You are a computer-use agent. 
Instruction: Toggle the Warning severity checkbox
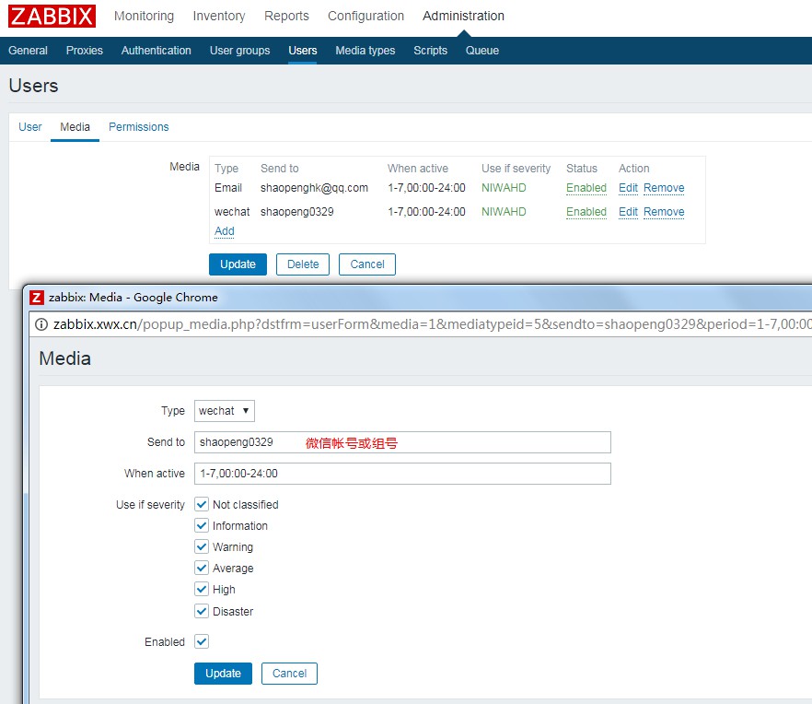(x=202, y=546)
